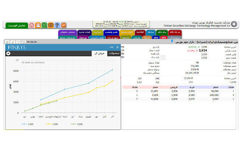
Task: Click the FinEye panel resize arrows icon
Action: click(x=111, y=47)
